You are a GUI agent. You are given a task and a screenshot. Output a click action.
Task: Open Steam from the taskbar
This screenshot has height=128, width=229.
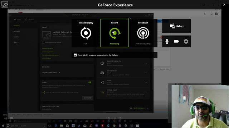[x=79, y=126]
